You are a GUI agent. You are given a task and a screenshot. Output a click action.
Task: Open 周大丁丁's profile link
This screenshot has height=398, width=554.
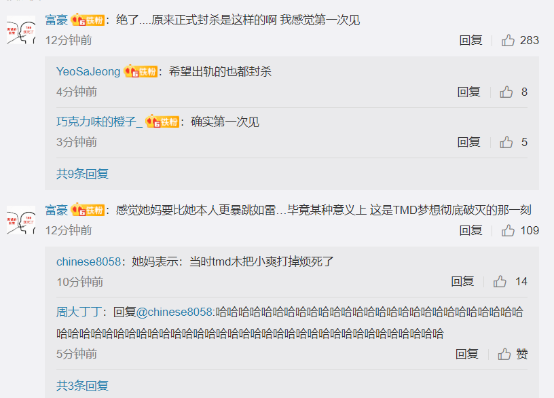[79, 312]
